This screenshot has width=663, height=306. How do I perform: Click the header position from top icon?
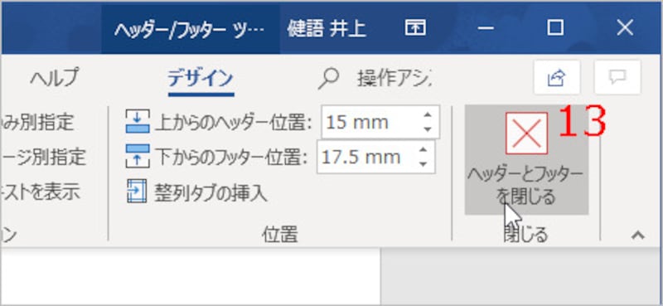[138, 121]
